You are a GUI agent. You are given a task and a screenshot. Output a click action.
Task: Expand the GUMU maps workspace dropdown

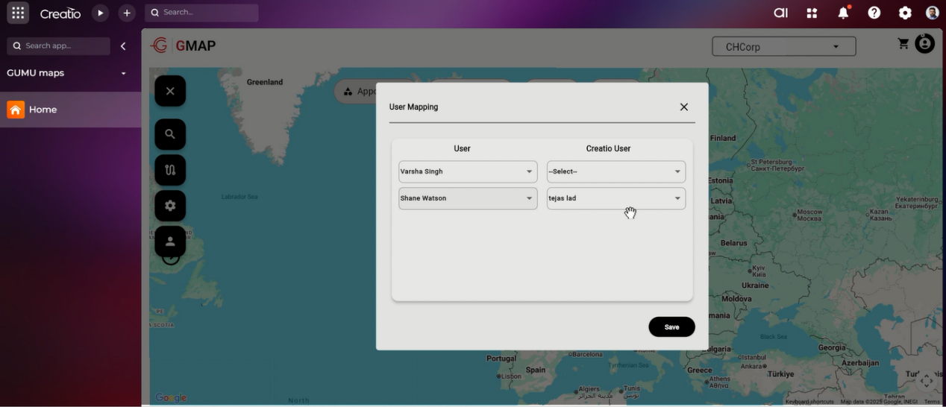click(x=124, y=73)
